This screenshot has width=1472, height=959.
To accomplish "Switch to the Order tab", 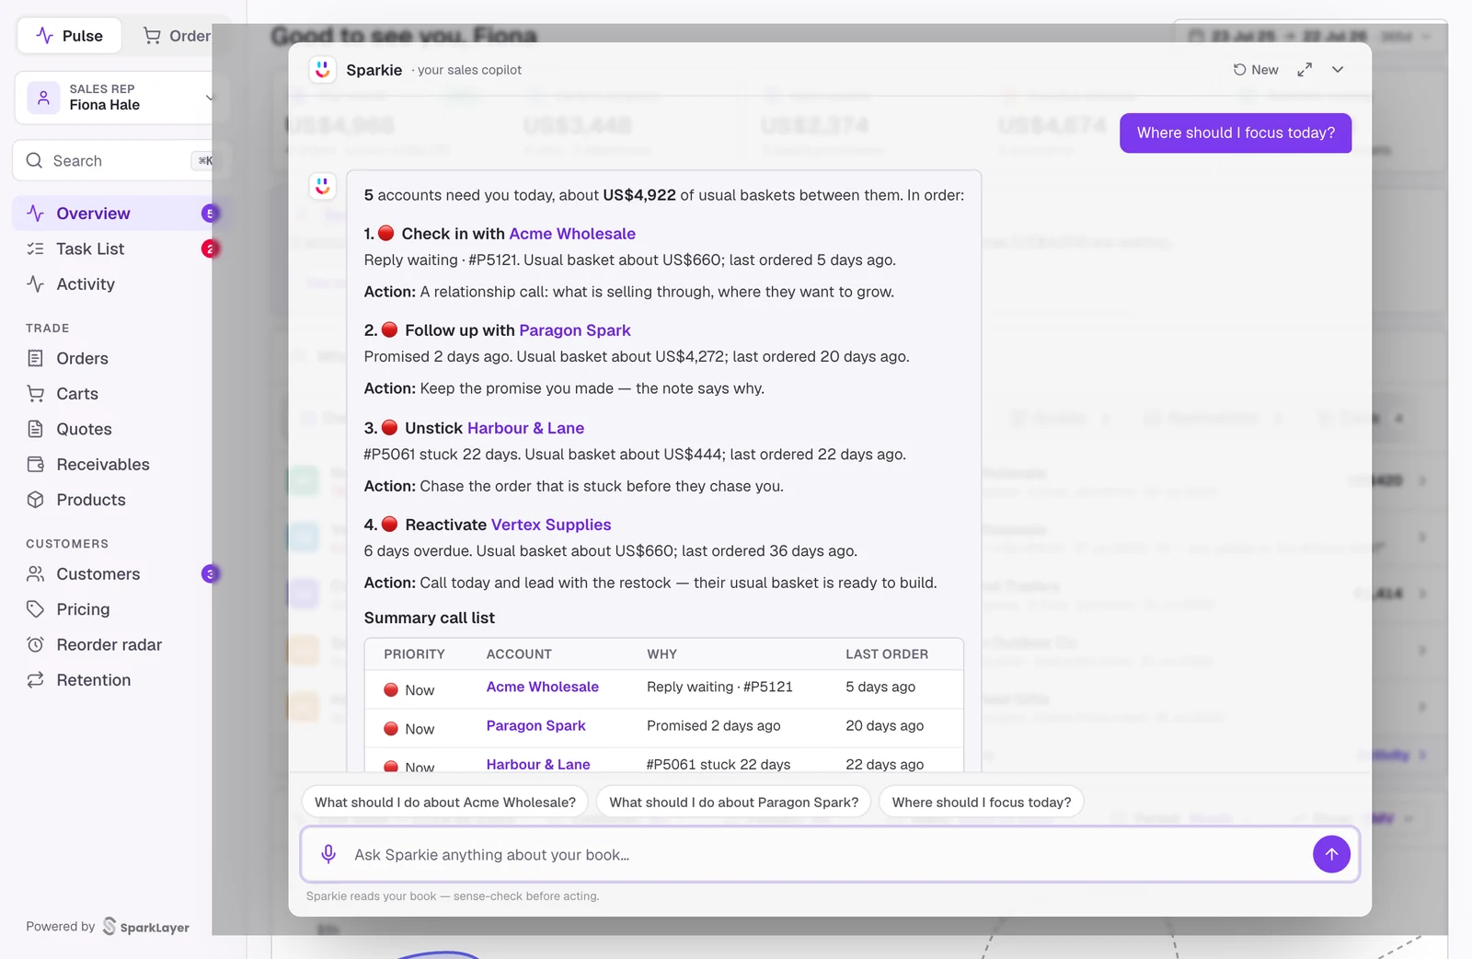I will click(x=177, y=36).
